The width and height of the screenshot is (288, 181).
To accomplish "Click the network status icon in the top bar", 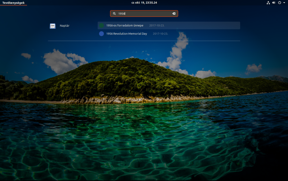I will point(268,3).
